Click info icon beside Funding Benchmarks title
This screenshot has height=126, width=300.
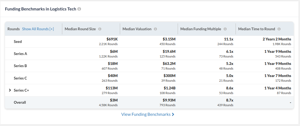(x=79, y=9)
